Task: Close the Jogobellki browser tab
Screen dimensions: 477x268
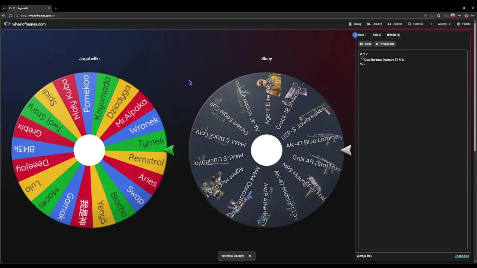Action: [49, 8]
